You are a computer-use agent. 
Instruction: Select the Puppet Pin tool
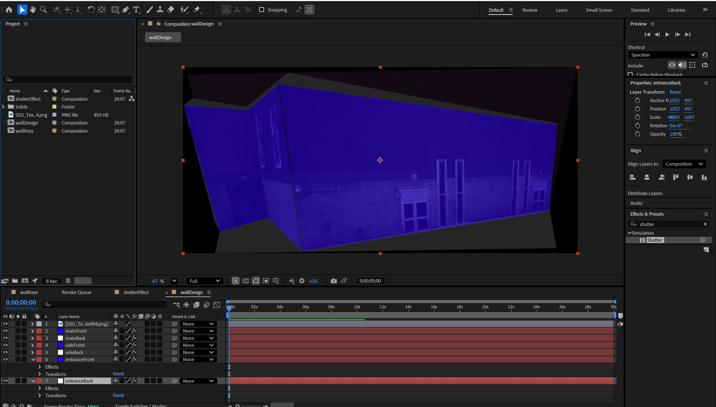[197, 10]
